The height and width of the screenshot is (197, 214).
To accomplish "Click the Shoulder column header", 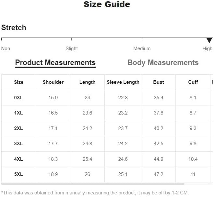I will (53, 82).
